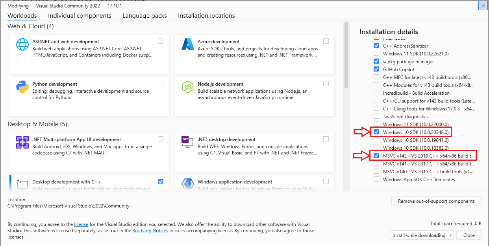Tick the Azure development workload checkbox
489x246 pixels.
pos(326,41)
